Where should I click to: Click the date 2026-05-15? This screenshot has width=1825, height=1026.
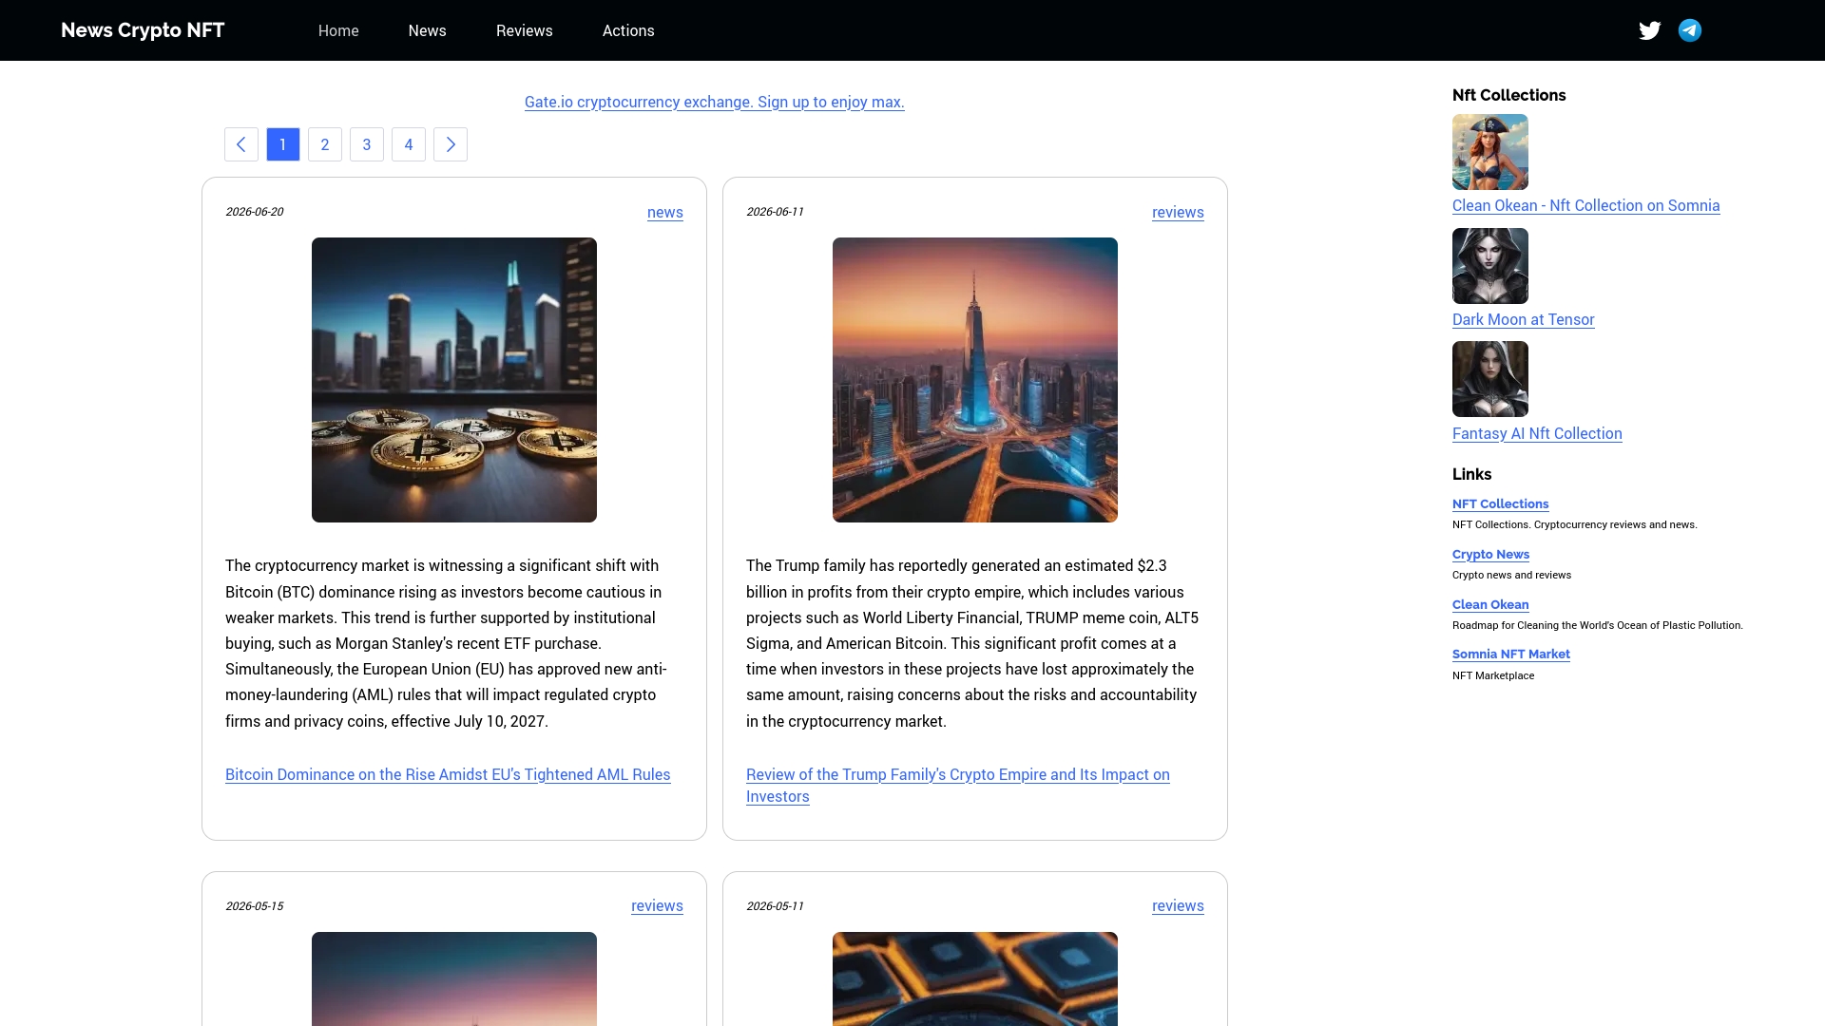tap(255, 906)
